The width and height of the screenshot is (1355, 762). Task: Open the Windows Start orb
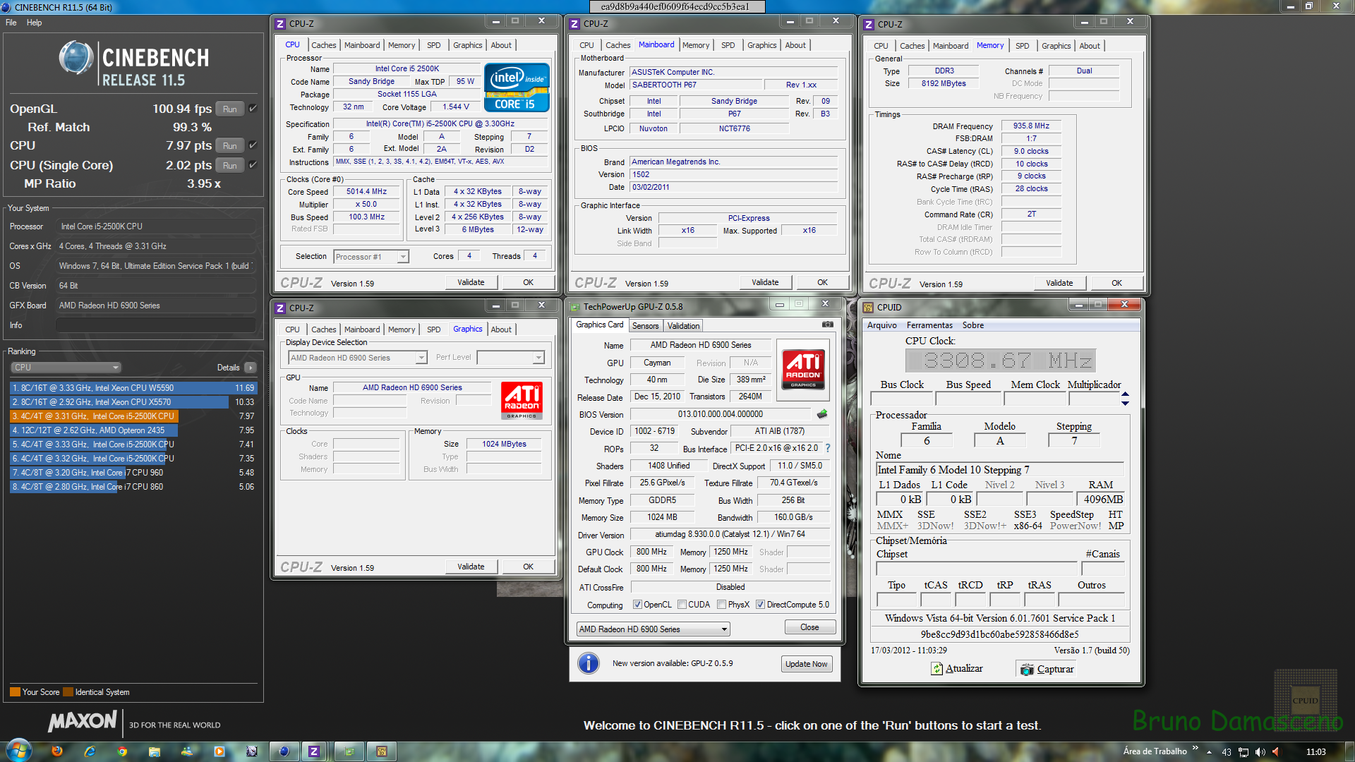tap(19, 751)
